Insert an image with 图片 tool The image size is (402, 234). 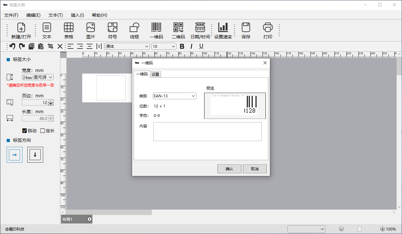[x=90, y=31]
